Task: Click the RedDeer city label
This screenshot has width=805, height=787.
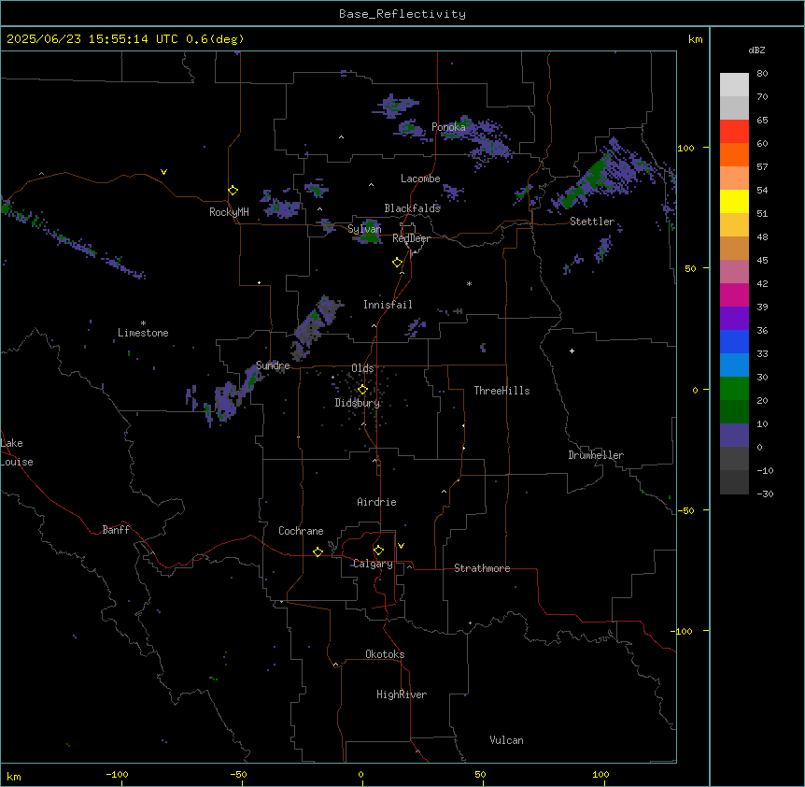Action: [x=411, y=238]
